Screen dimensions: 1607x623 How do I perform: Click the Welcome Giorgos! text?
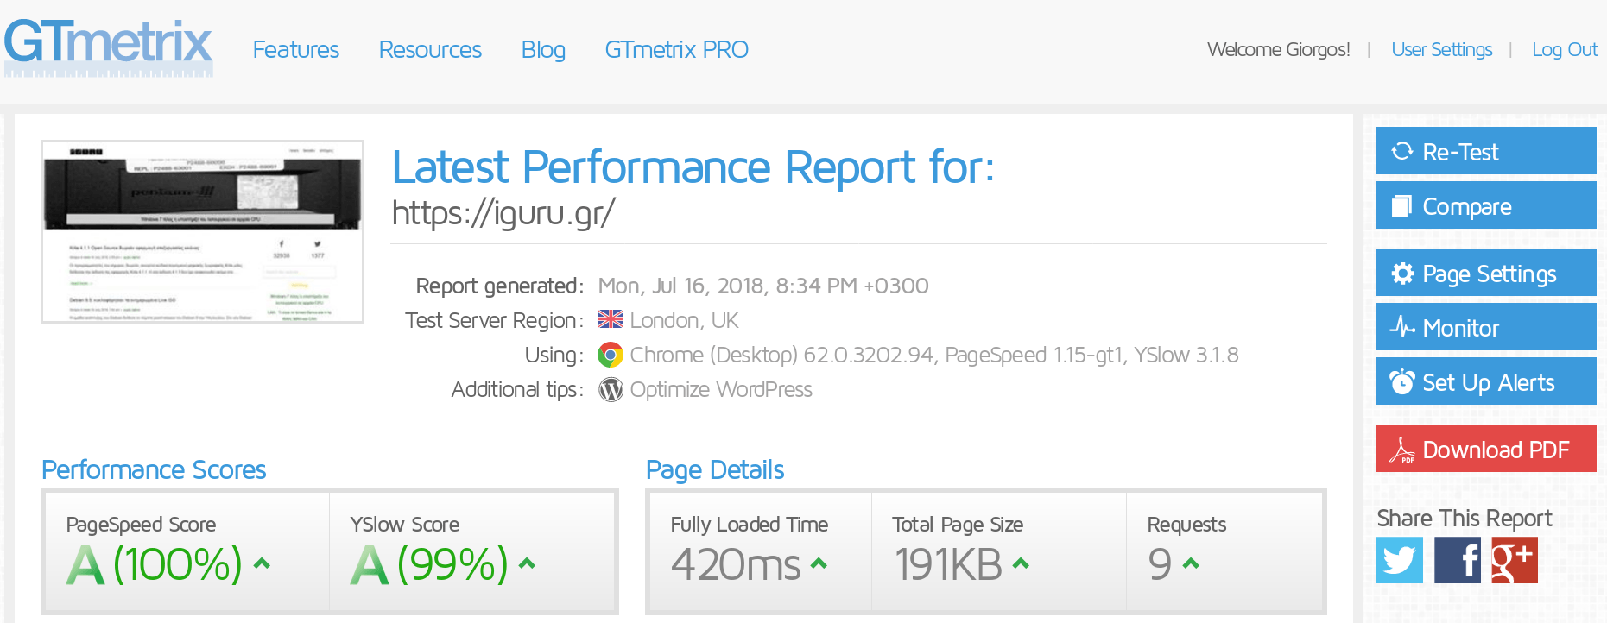coord(1278,50)
